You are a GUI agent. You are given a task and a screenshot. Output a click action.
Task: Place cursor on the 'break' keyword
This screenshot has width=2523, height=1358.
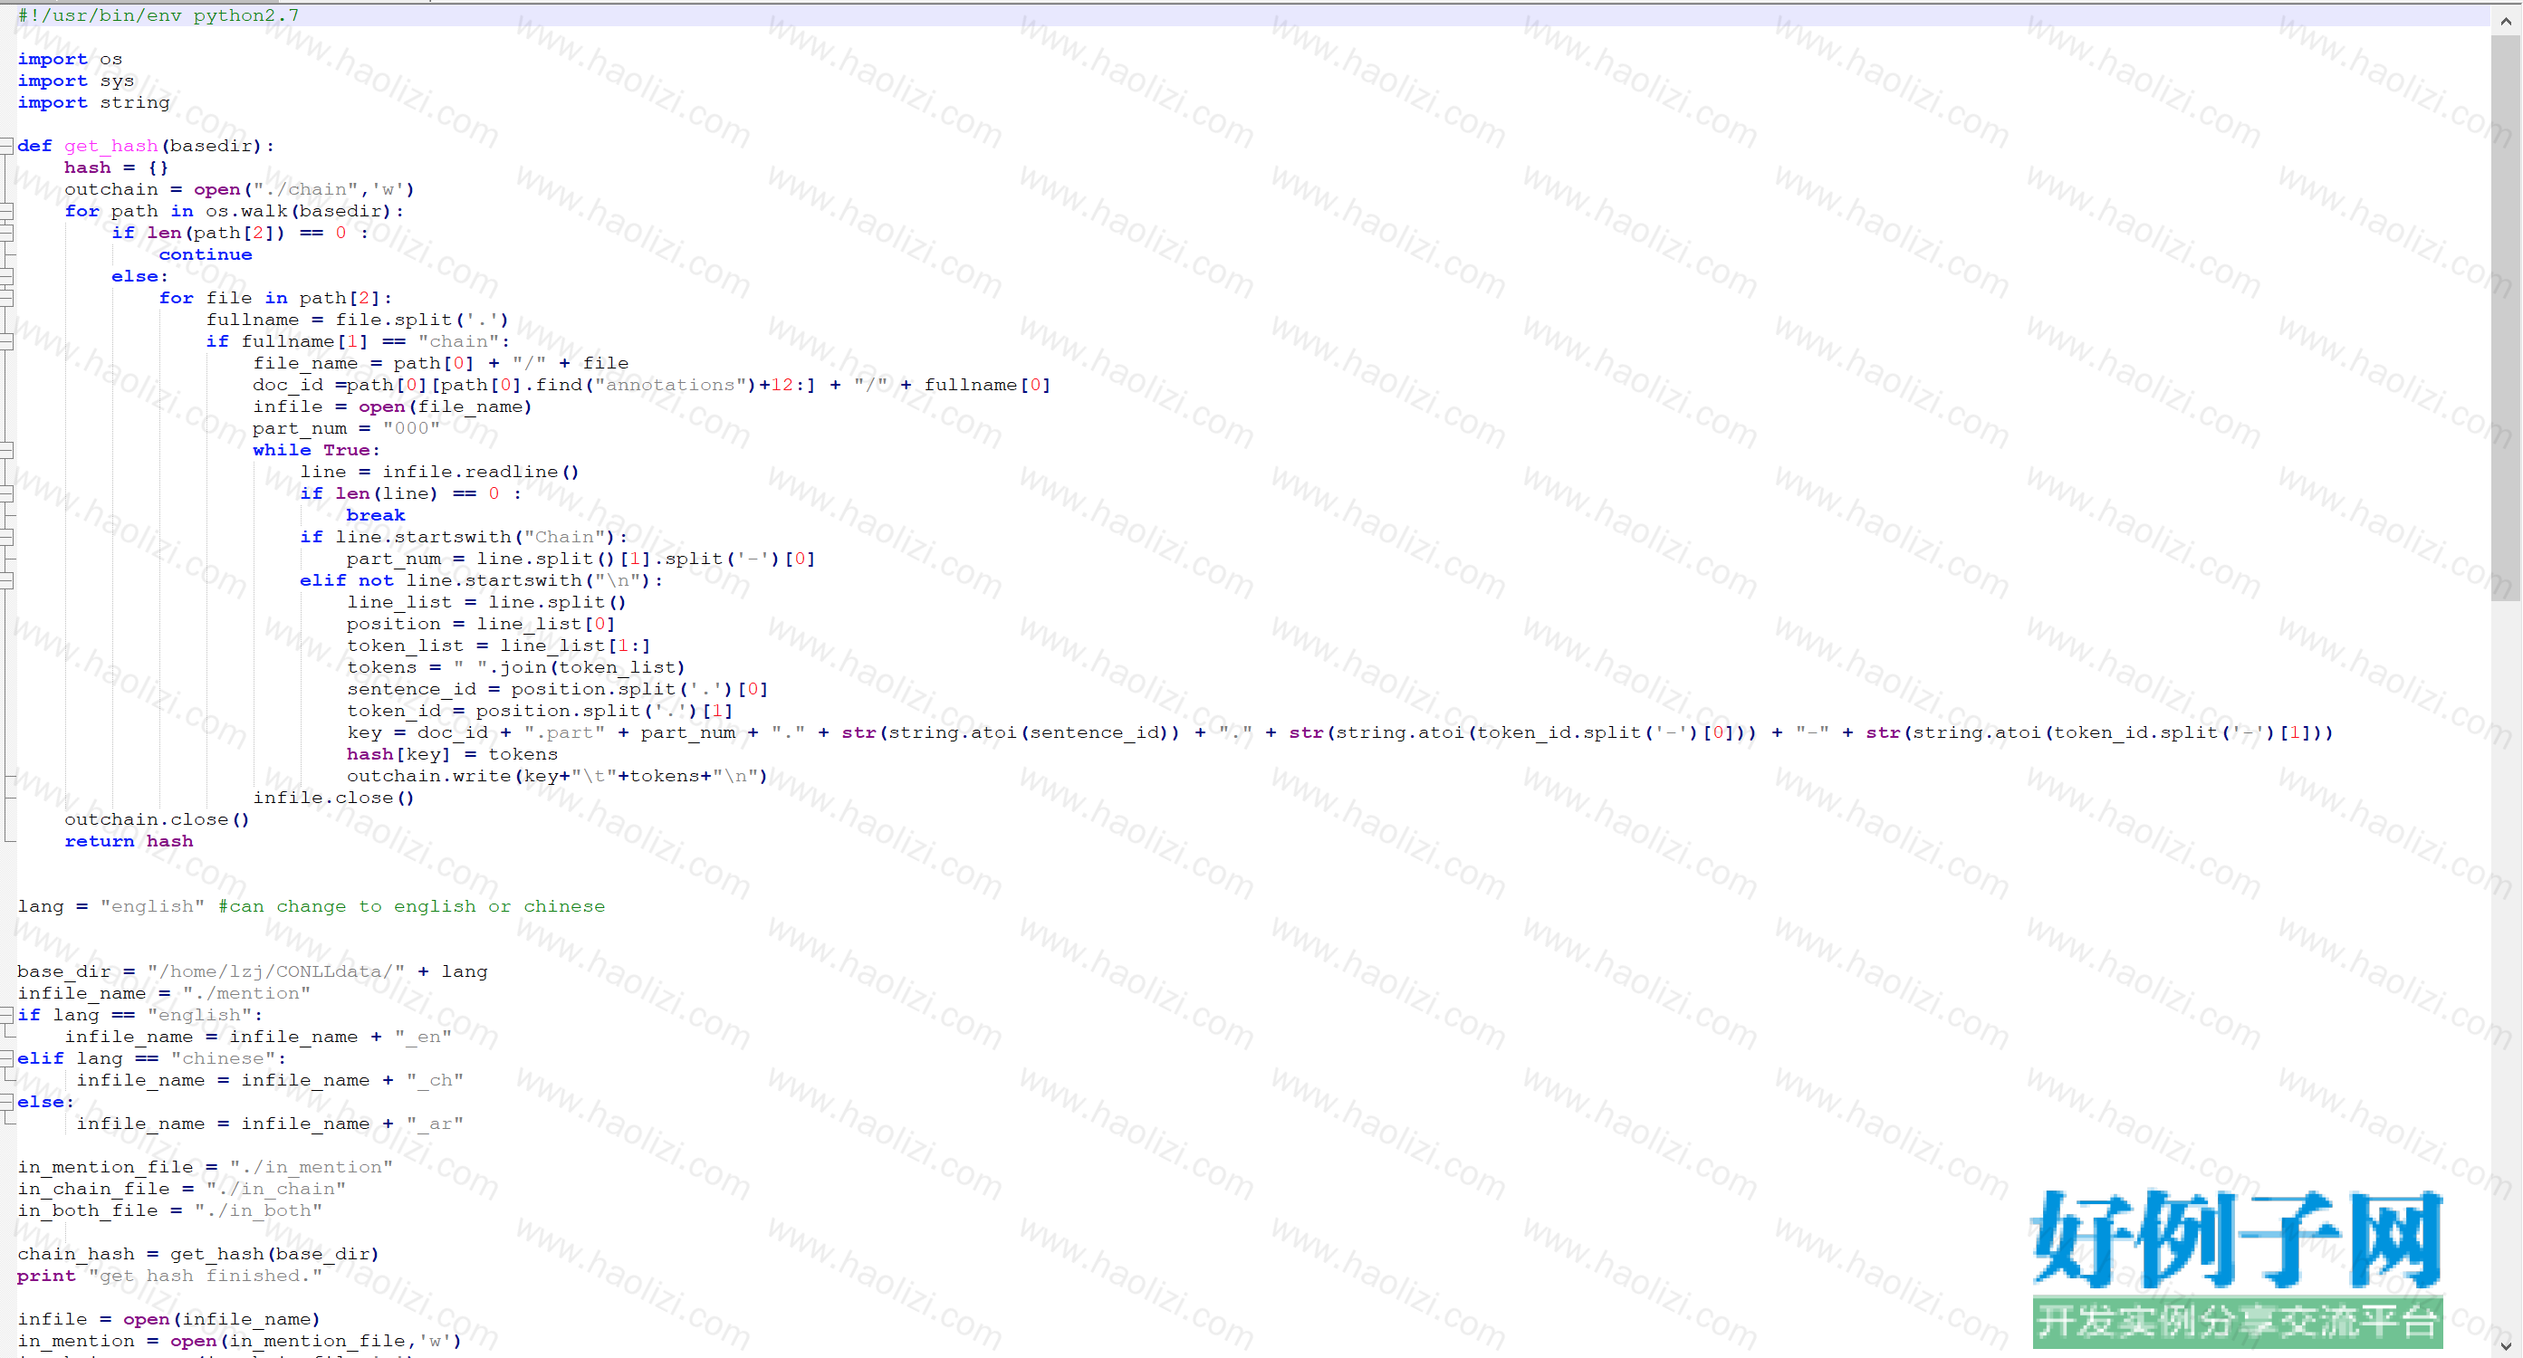pos(375,516)
